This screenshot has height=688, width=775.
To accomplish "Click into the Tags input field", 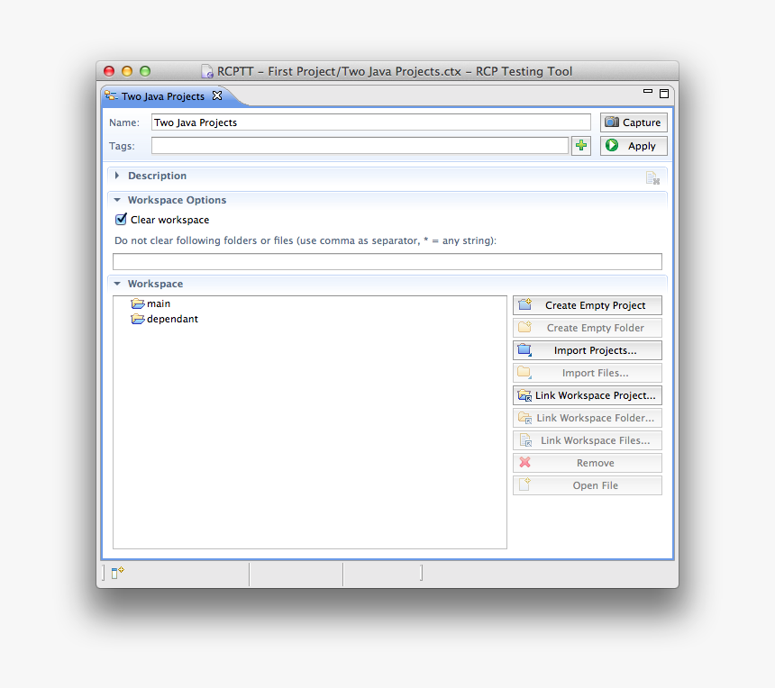I will pos(359,146).
